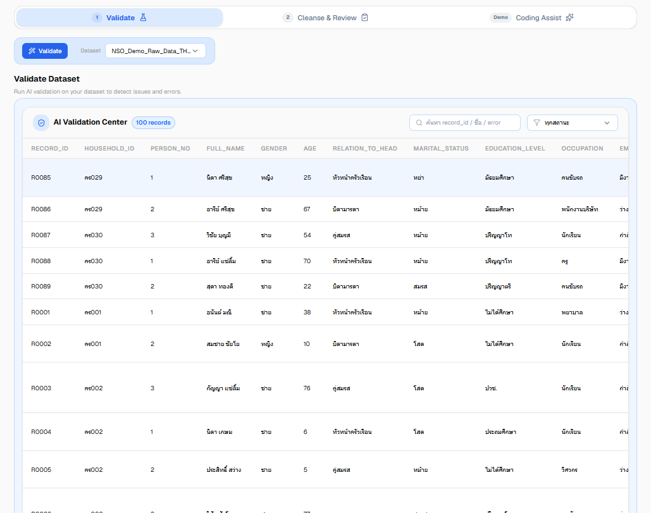This screenshot has height=513, width=651.
Task: Open the status filter dropdown
Action: (572, 123)
